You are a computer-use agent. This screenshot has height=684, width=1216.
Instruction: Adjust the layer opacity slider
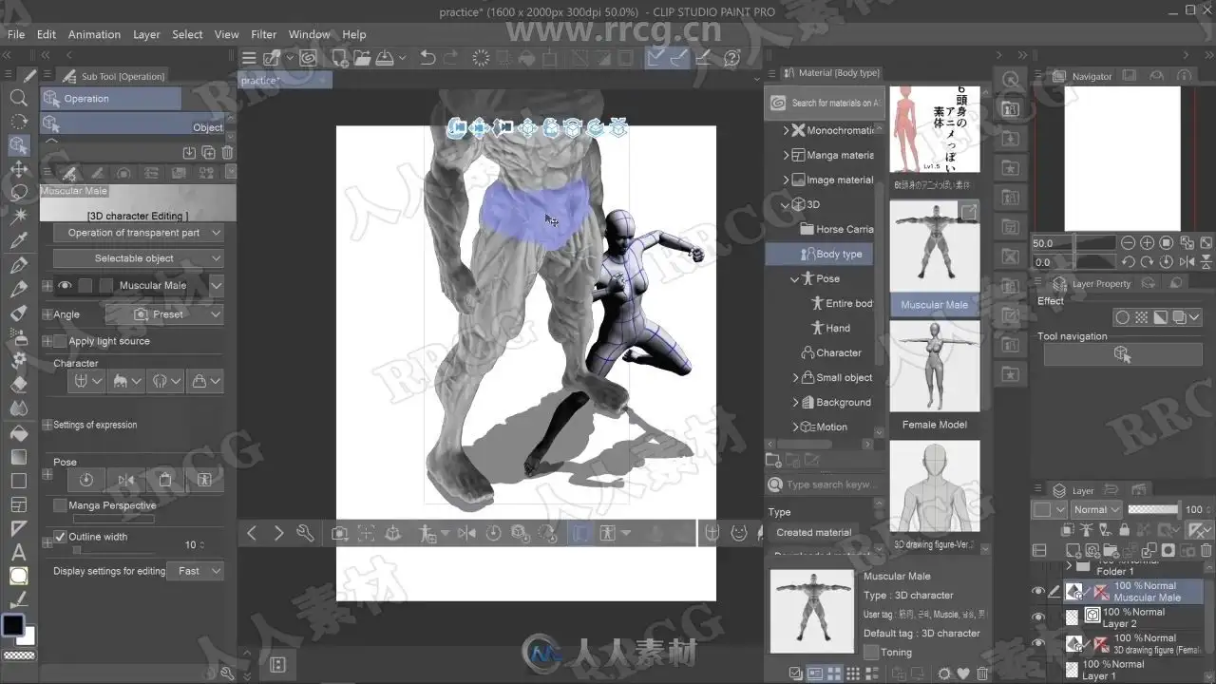pos(1152,509)
